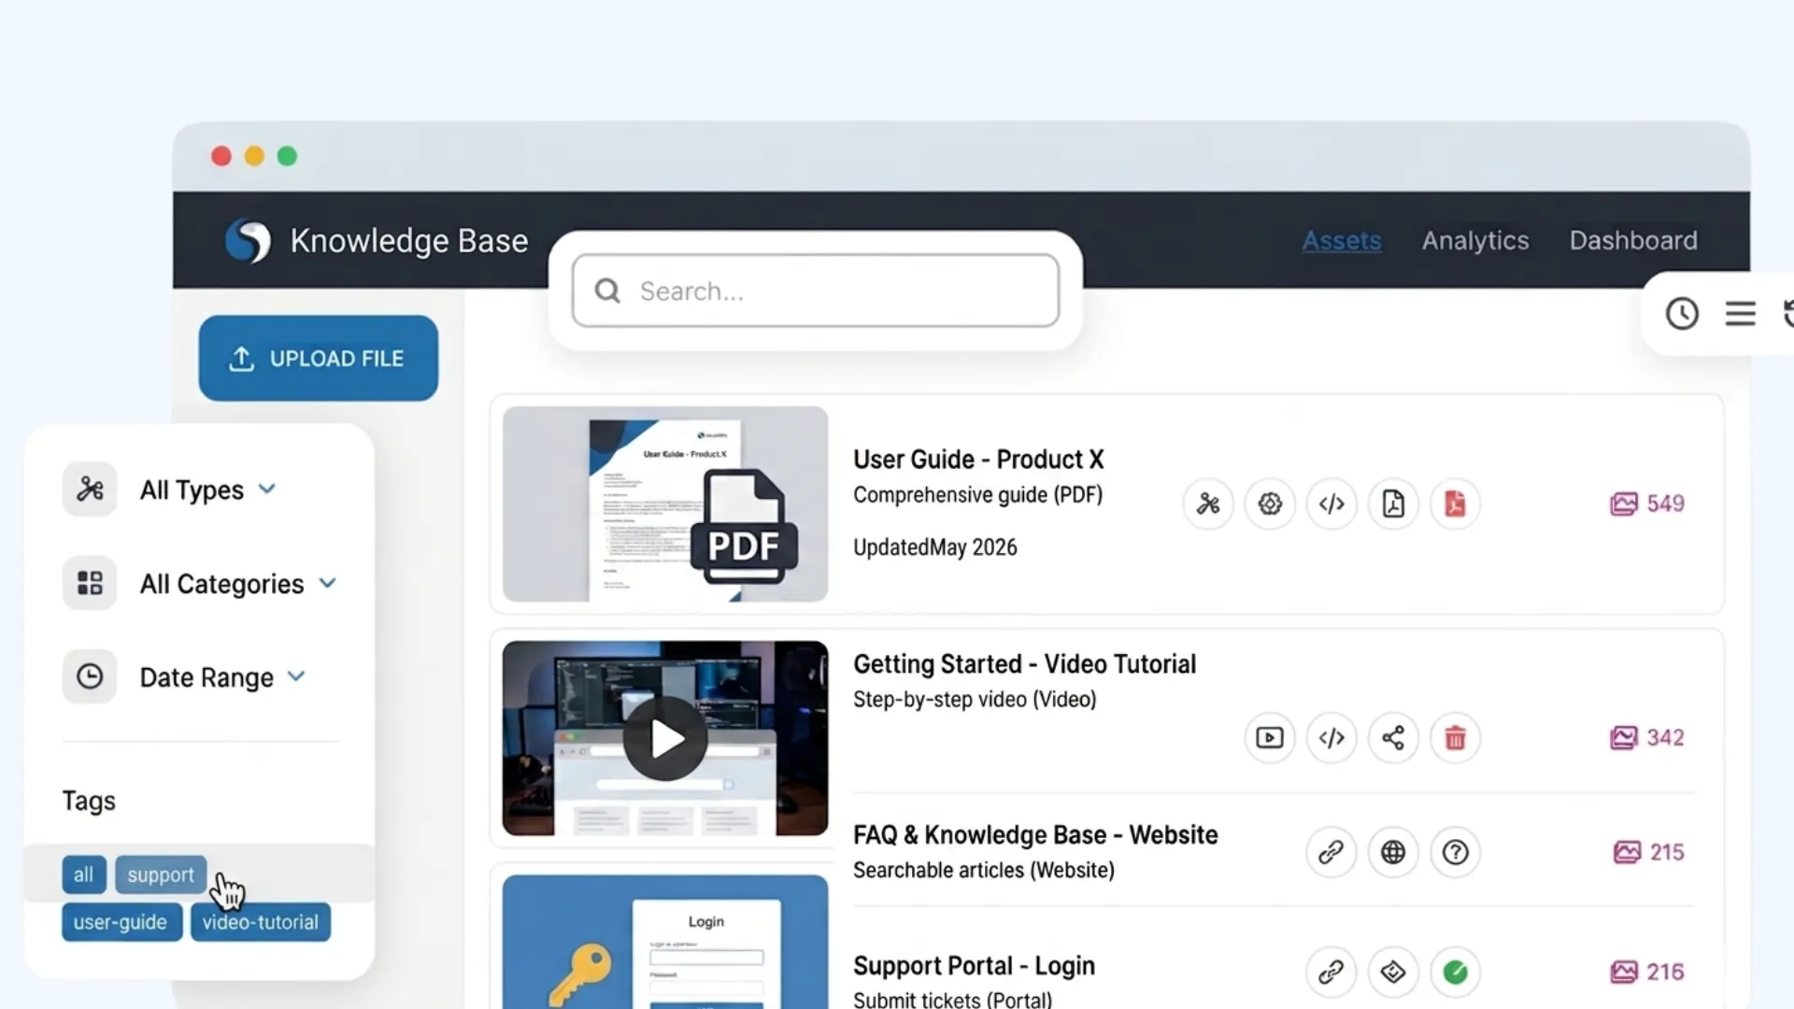Select the 'all' tag
The height and width of the screenshot is (1009, 1794).
click(84, 875)
